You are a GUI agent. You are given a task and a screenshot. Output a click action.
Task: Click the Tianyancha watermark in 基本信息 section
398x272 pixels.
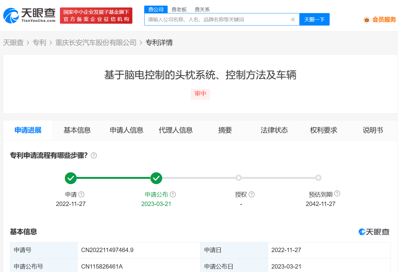click(x=374, y=232)
